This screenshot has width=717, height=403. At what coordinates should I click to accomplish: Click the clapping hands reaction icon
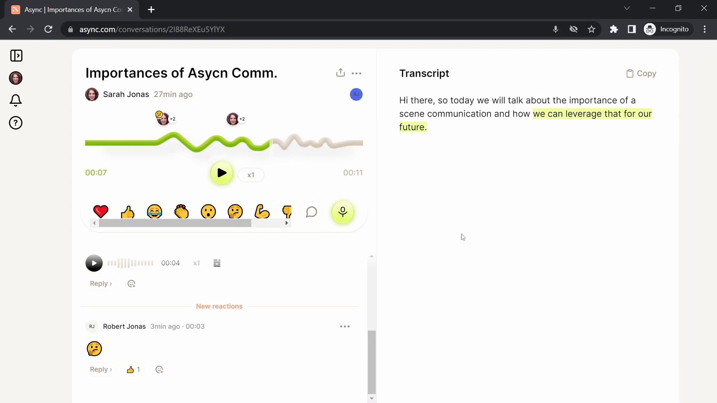181,212
